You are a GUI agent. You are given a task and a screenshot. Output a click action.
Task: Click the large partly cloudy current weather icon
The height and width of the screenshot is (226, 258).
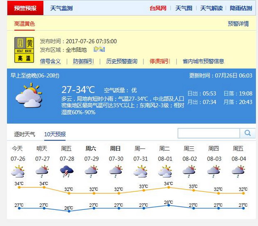pos(28,96)
